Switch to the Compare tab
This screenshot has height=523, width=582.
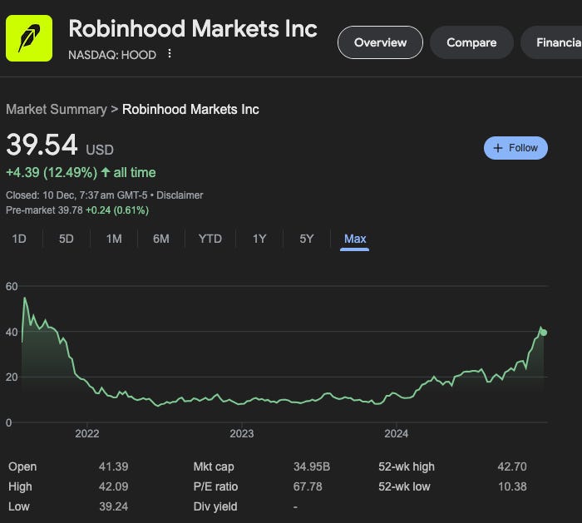(471, 42)
